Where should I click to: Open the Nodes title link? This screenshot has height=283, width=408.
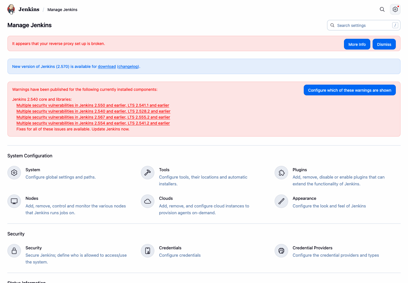(32, 198)
